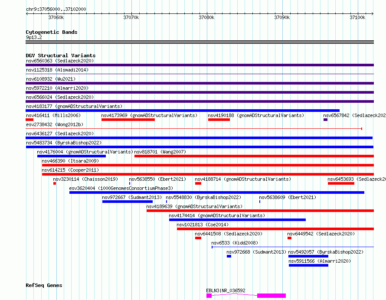386x300 pixels.
Task: Click the nsv3230114 (Chaisson2019) small red marker
Action: [x=55, y=183]
